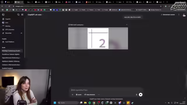Click the microphone dictation icon

[x=136, y=94]
